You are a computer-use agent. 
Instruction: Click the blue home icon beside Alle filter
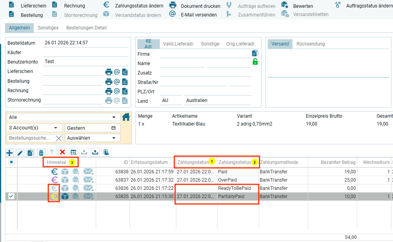click(x=126, y=117)
